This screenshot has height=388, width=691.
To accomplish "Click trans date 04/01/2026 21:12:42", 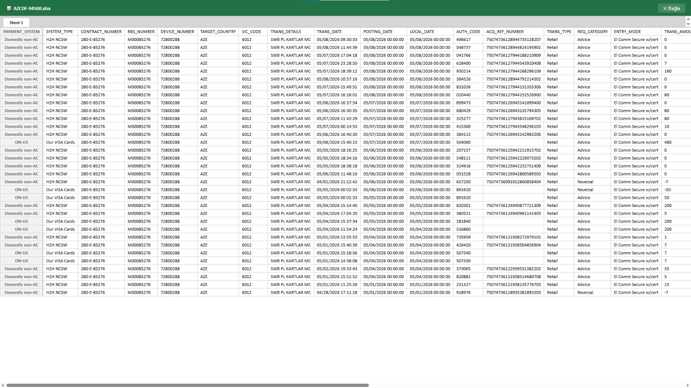I will tap(337, 182).
